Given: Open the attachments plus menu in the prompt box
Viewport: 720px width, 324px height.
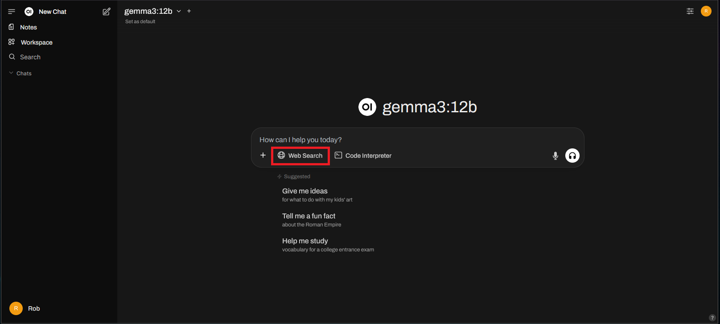Looking at the screenshot, I should click(263, 155).
